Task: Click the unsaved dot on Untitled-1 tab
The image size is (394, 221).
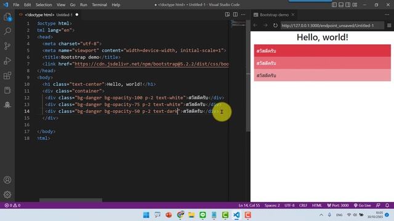Action: pyautogui.click(x=77, y=15)
